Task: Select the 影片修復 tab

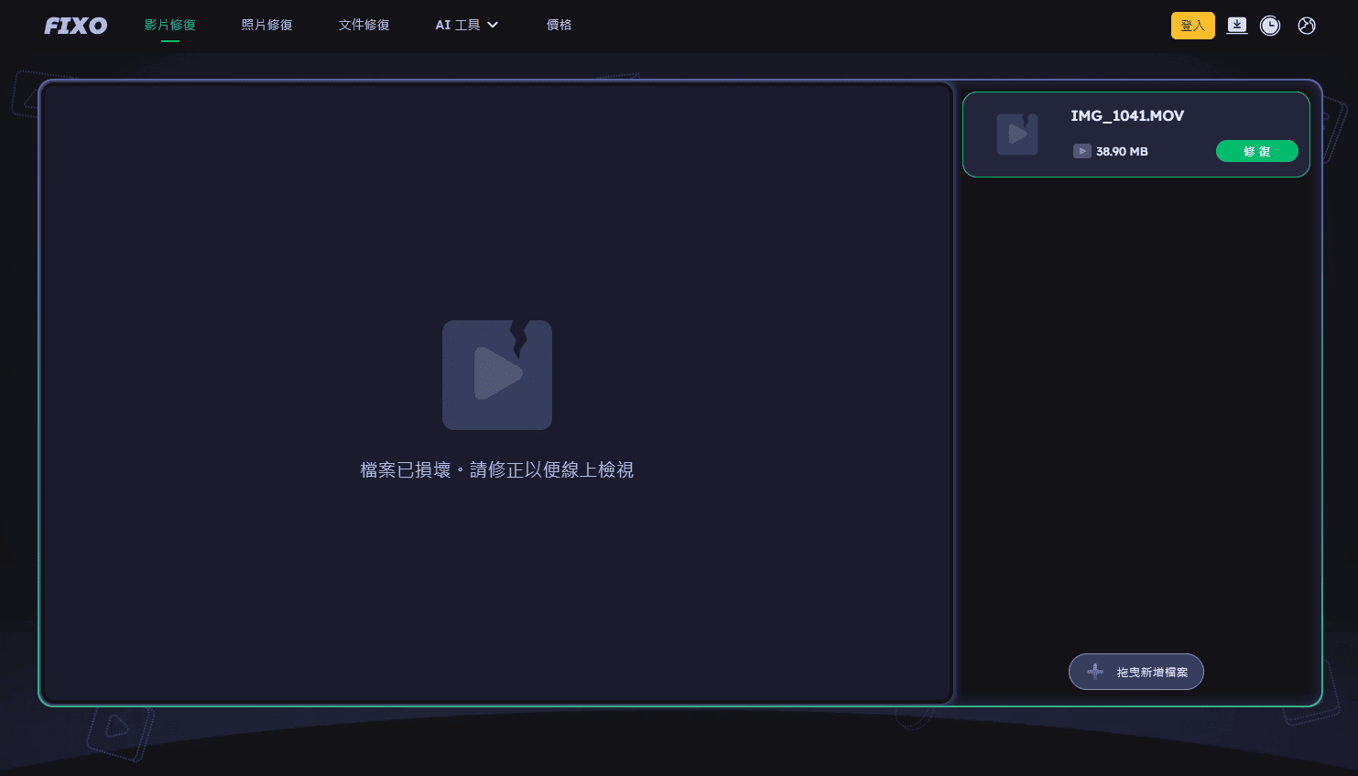Action: [169, 25]
